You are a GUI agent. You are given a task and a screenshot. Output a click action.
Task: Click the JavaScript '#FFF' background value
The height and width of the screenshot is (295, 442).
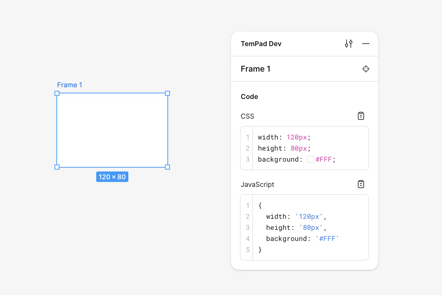tap(327, 239)
